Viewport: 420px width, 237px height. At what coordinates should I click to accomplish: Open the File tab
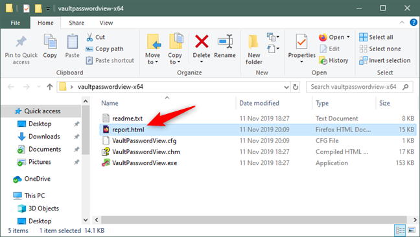click(x=16, y=23)
